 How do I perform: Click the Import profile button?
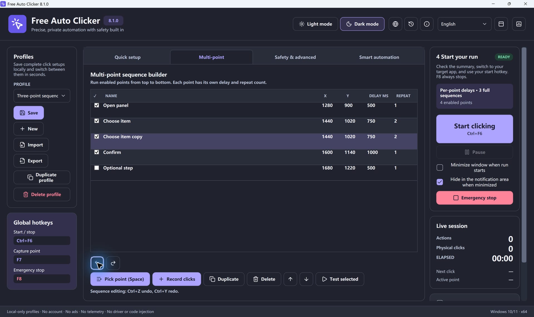click(x=31, y=145)
